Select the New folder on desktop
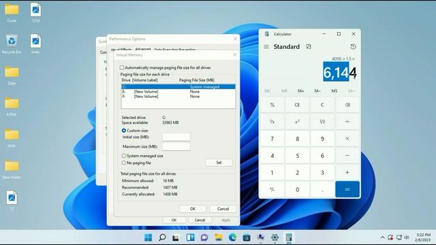The image size is (436, 245). coord(12,169)
